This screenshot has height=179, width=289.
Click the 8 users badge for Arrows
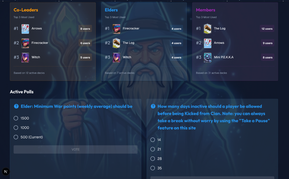point(85,29)
